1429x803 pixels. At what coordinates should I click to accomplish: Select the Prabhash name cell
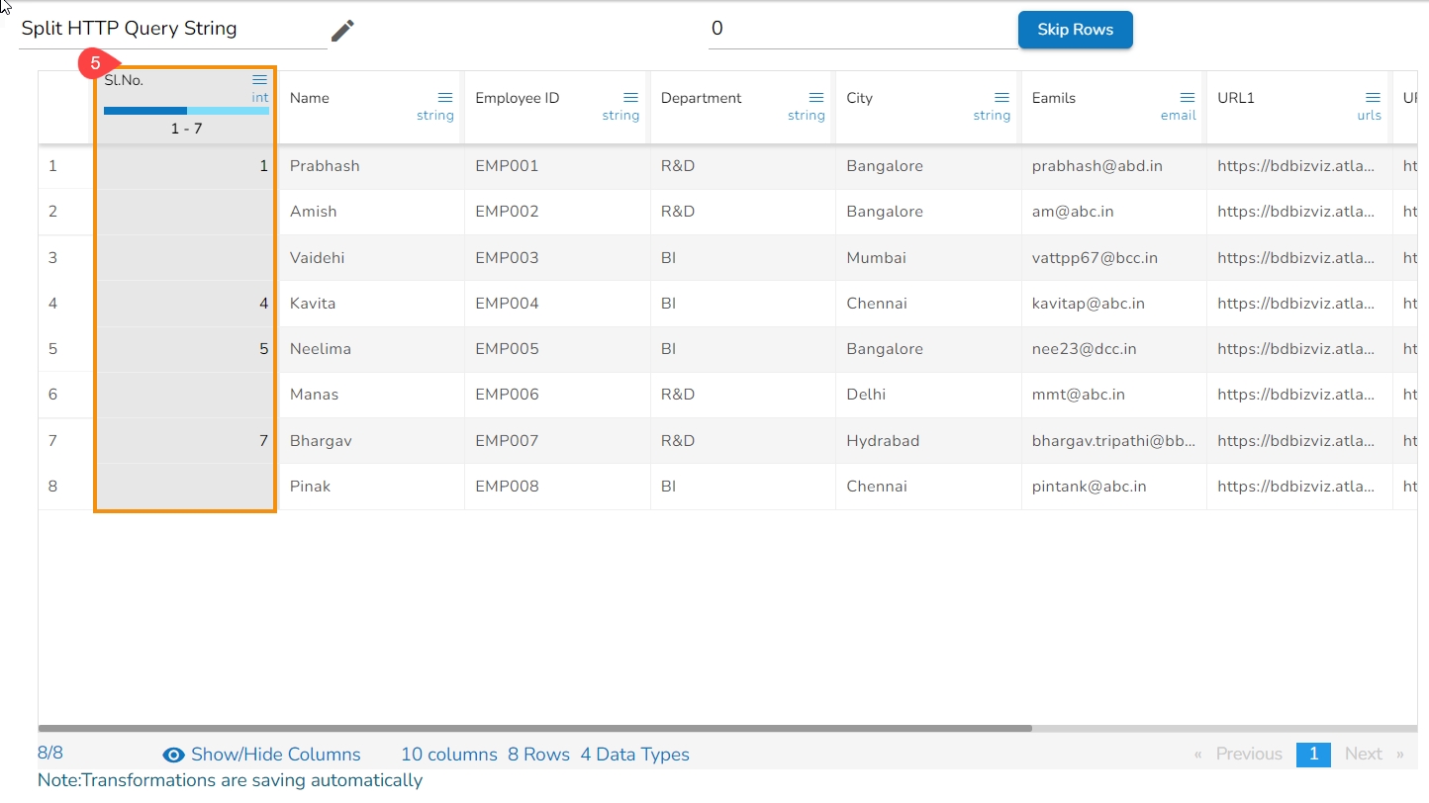[x=325, y=166]
